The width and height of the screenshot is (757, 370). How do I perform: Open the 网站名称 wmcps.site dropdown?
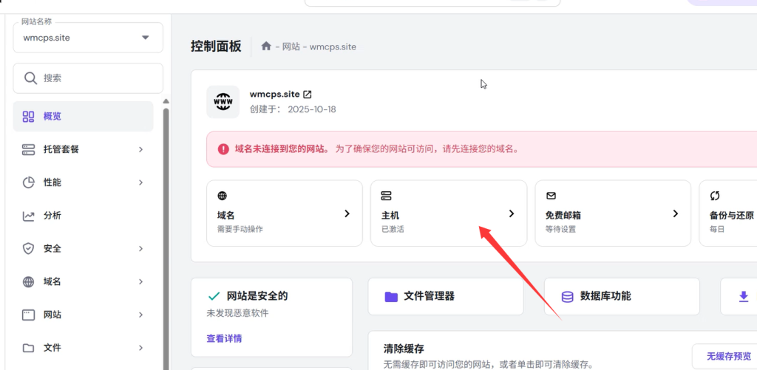pos(88,37)
